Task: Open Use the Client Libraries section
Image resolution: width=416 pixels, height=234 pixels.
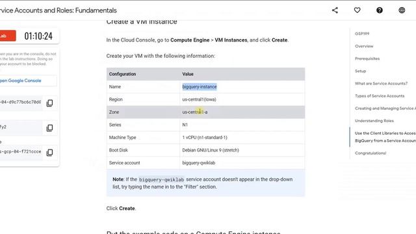Action: point(385,137)
